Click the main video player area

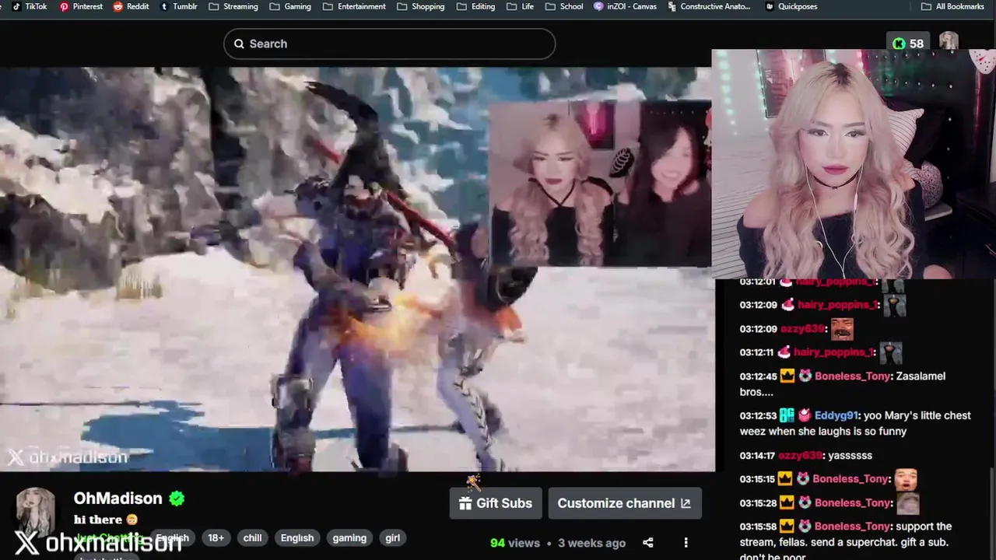tap(357, 268)
